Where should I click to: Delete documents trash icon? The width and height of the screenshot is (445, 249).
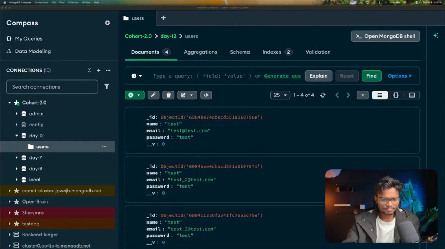click(168, 95)
